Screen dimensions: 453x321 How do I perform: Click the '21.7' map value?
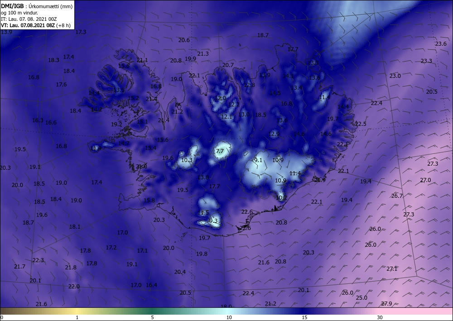[19, 267]
